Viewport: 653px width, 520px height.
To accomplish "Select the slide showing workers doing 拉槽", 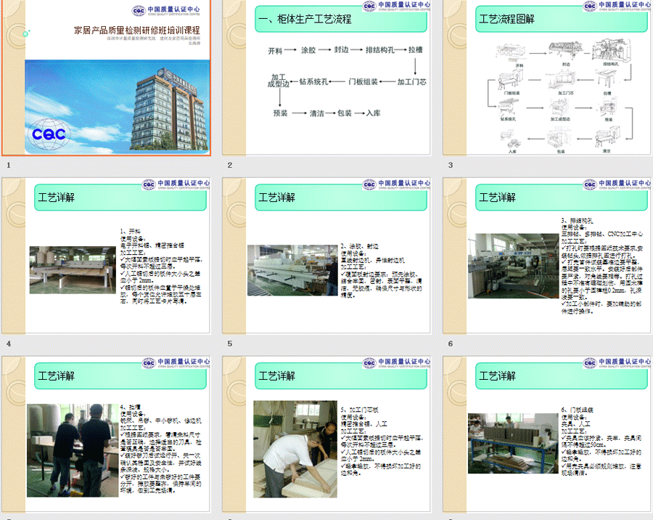I will pyautogui.click(x=105, y=433).
